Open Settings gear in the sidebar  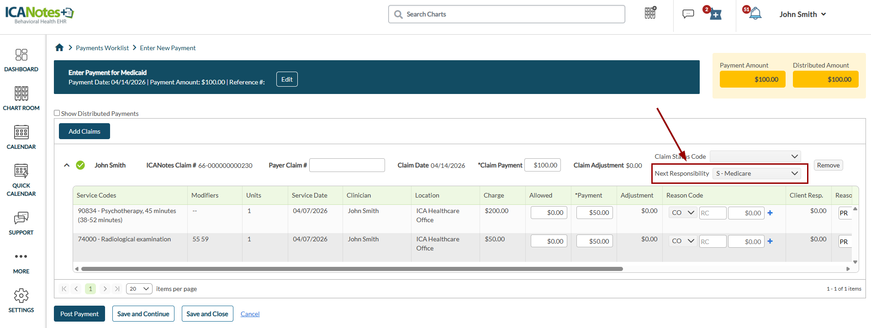point(21,300)
